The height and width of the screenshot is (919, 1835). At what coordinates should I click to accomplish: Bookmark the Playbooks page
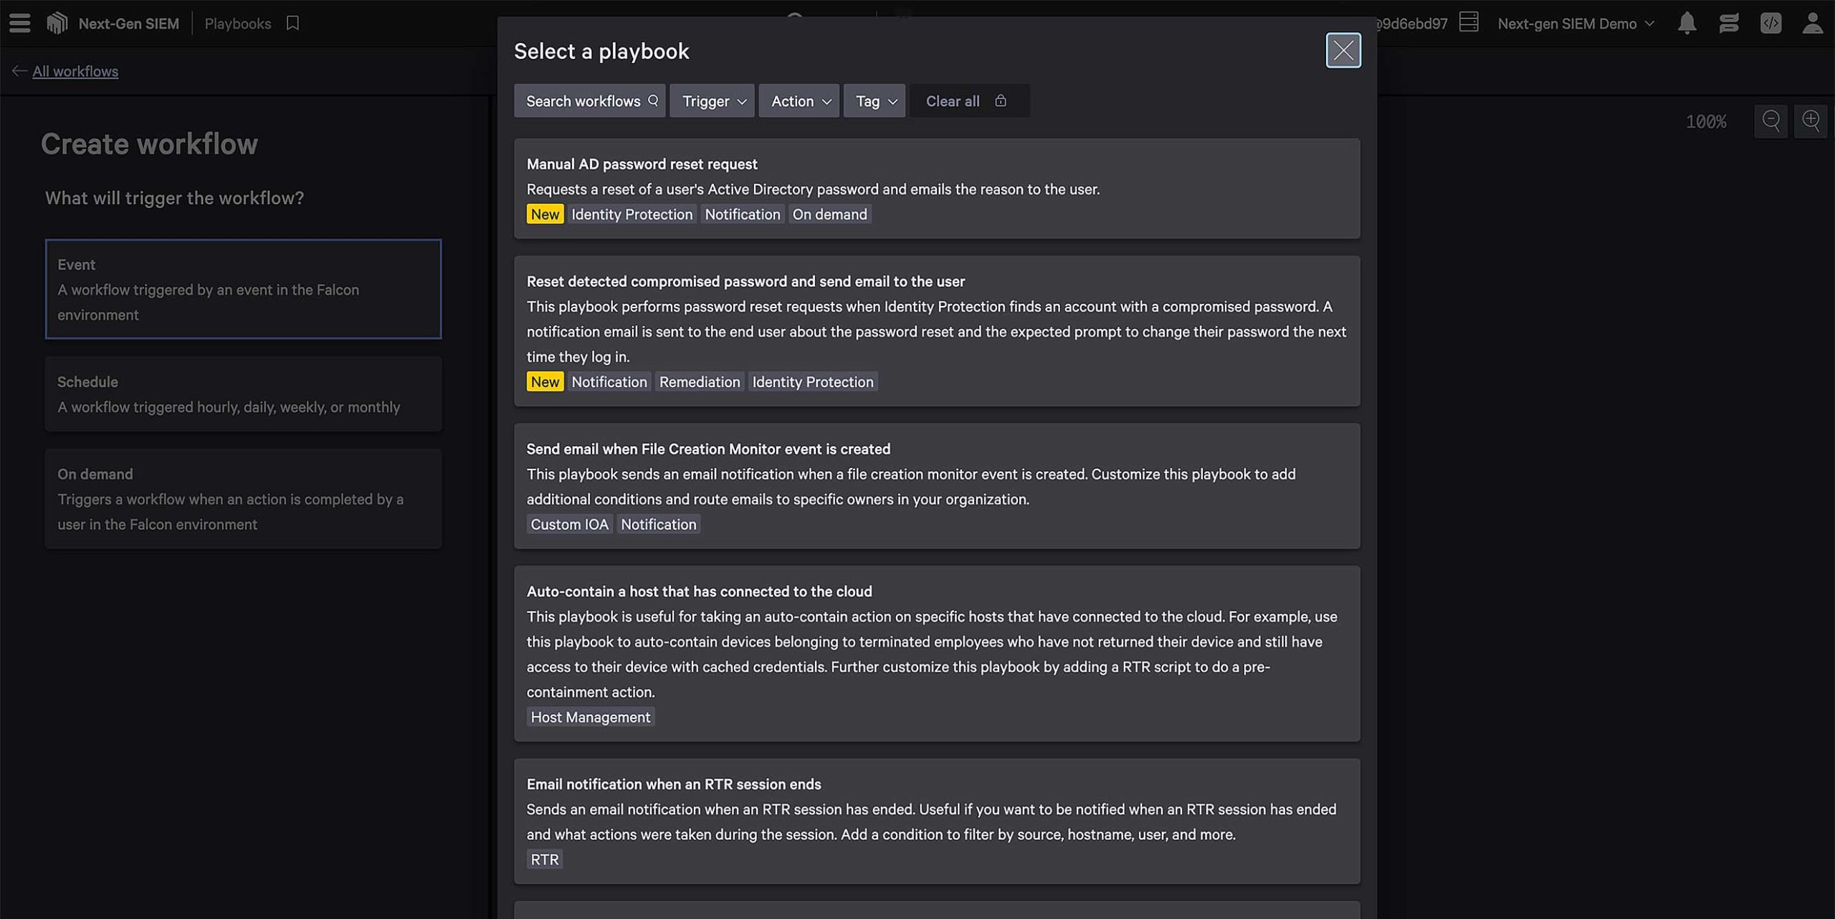292,23
